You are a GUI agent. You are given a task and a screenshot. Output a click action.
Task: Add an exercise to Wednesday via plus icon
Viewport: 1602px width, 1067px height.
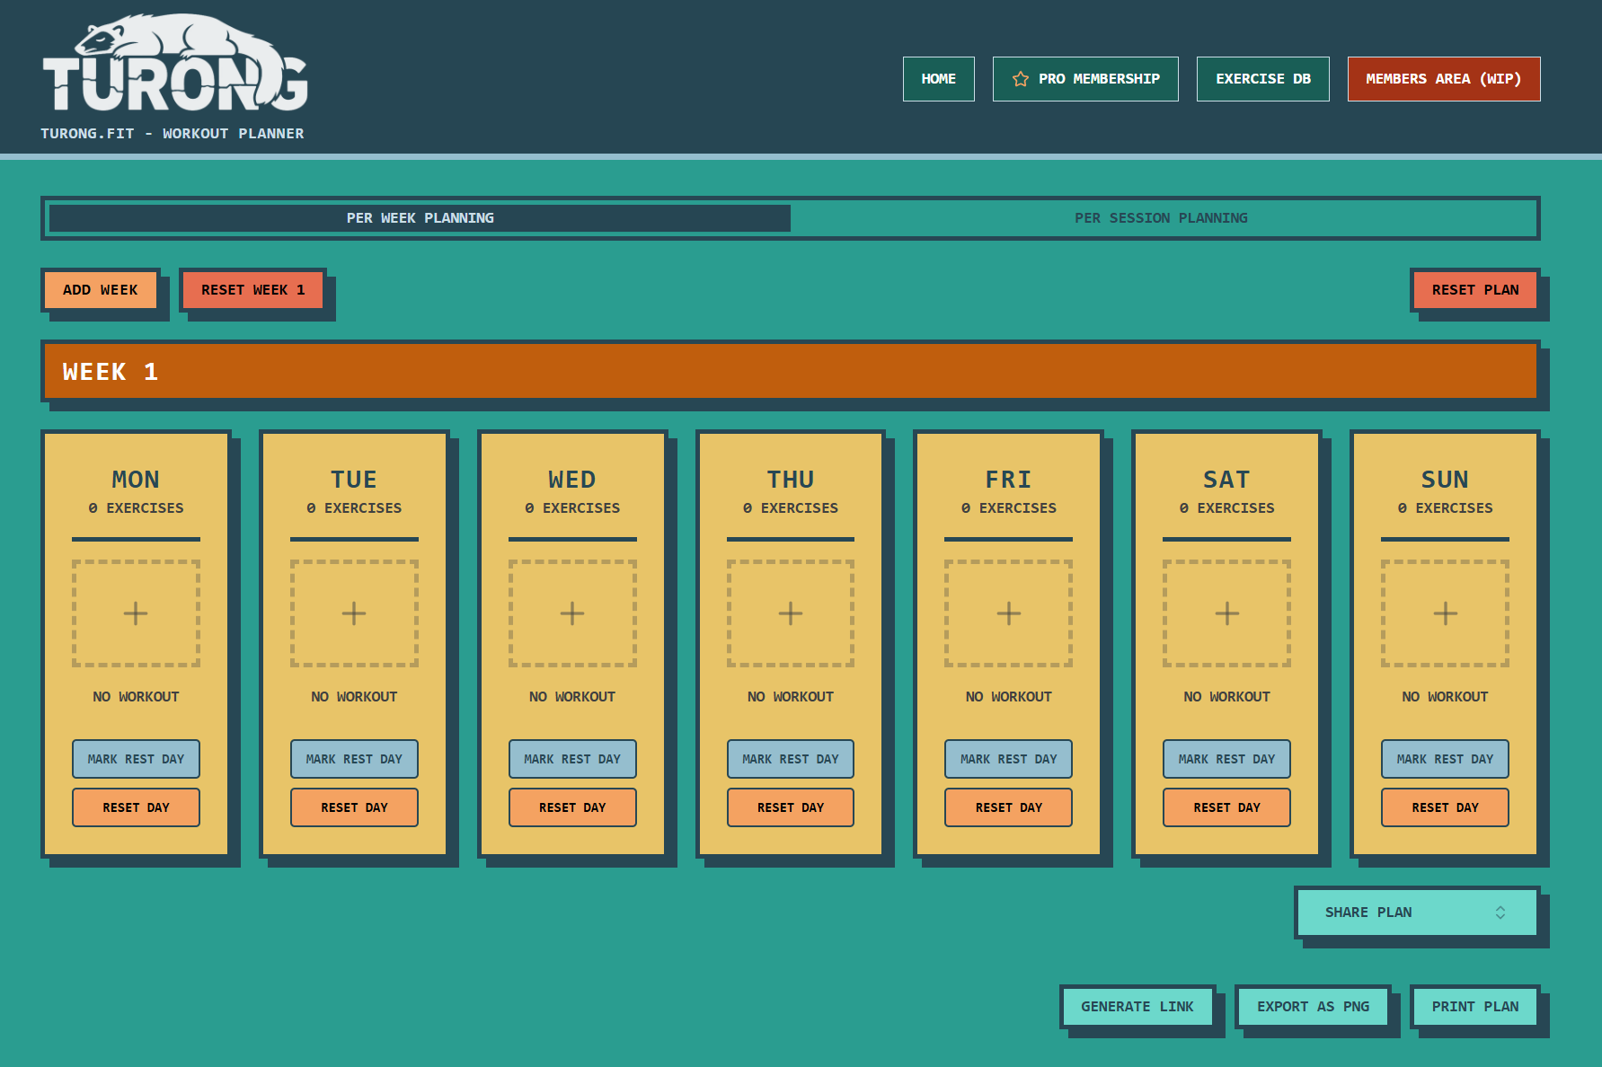572,613
